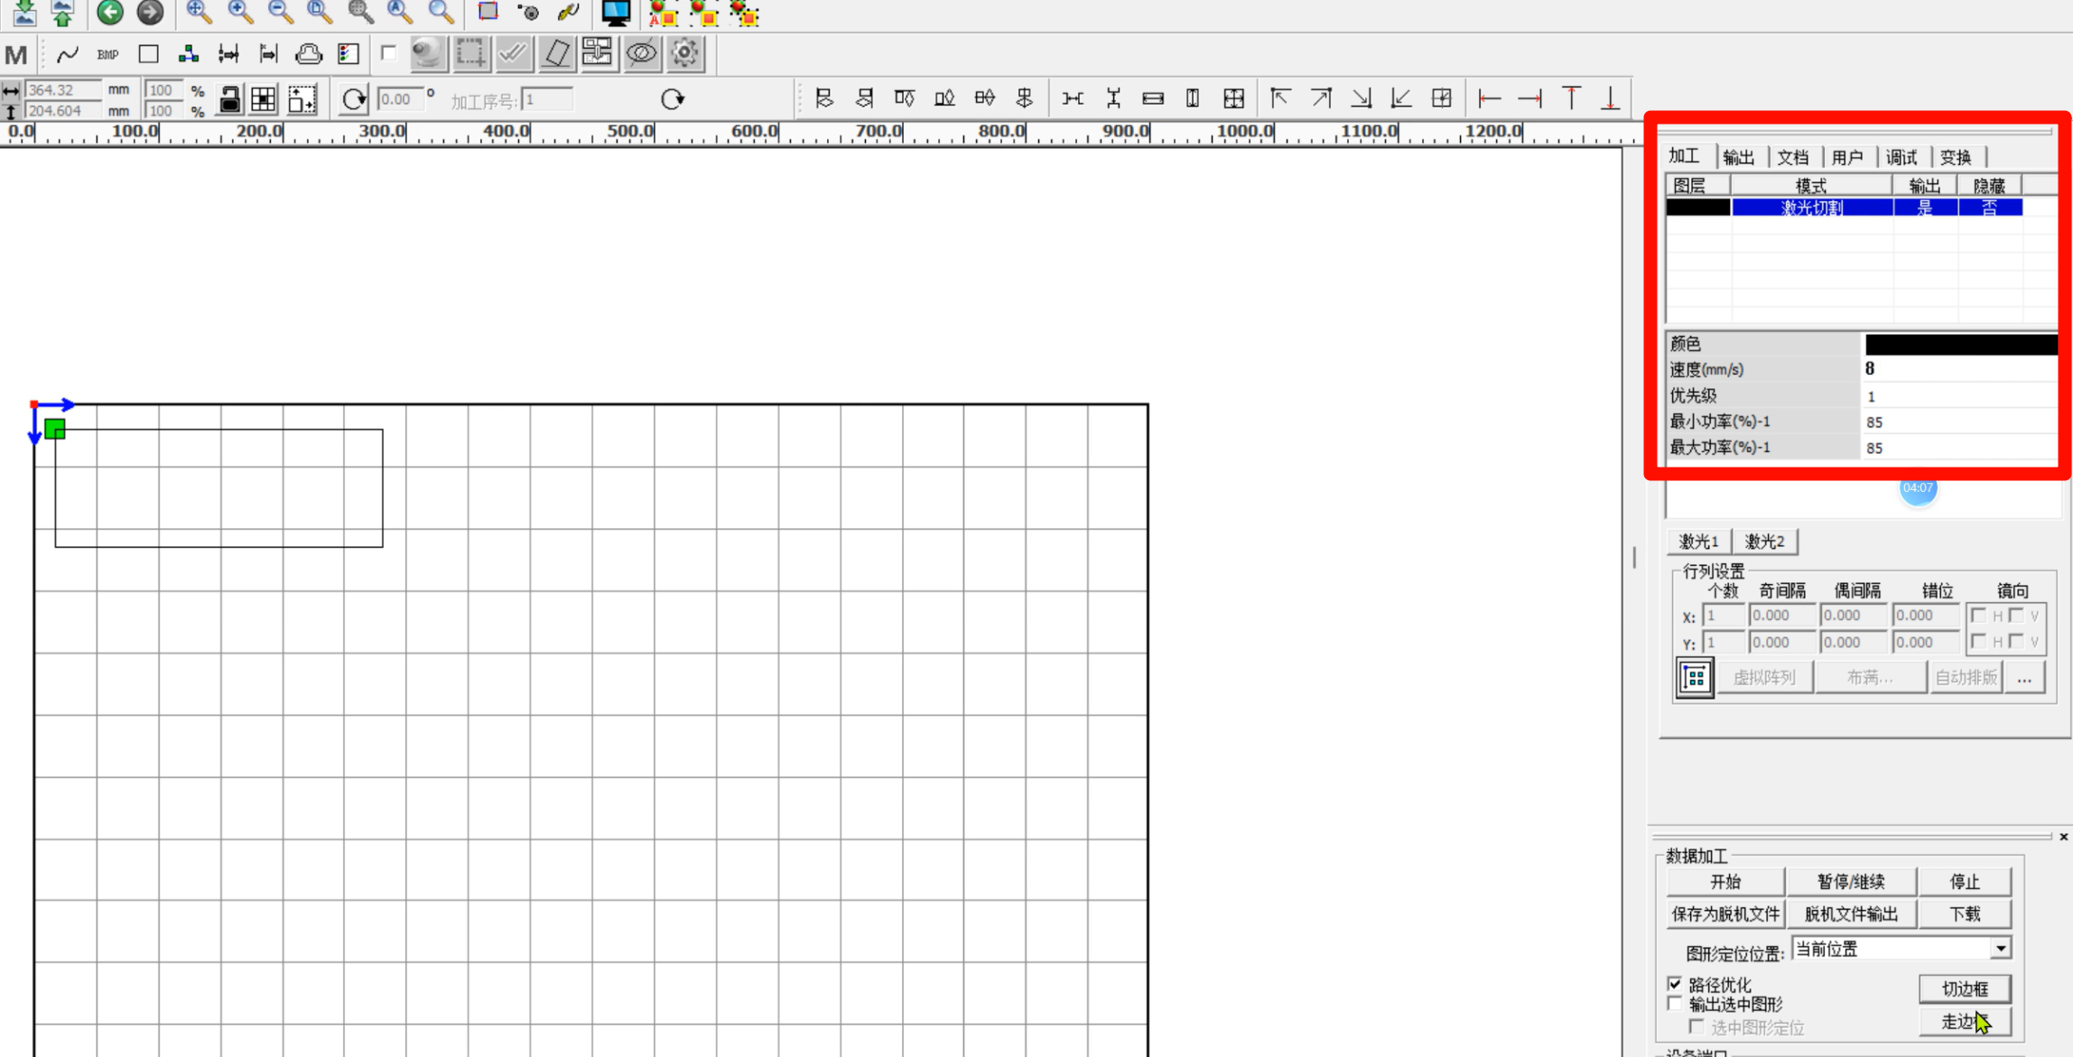Image resolution: width=2073 pixels, height=1057 pixels.
Task: Click the virtual array grid icon
Action: (1695, 677)
